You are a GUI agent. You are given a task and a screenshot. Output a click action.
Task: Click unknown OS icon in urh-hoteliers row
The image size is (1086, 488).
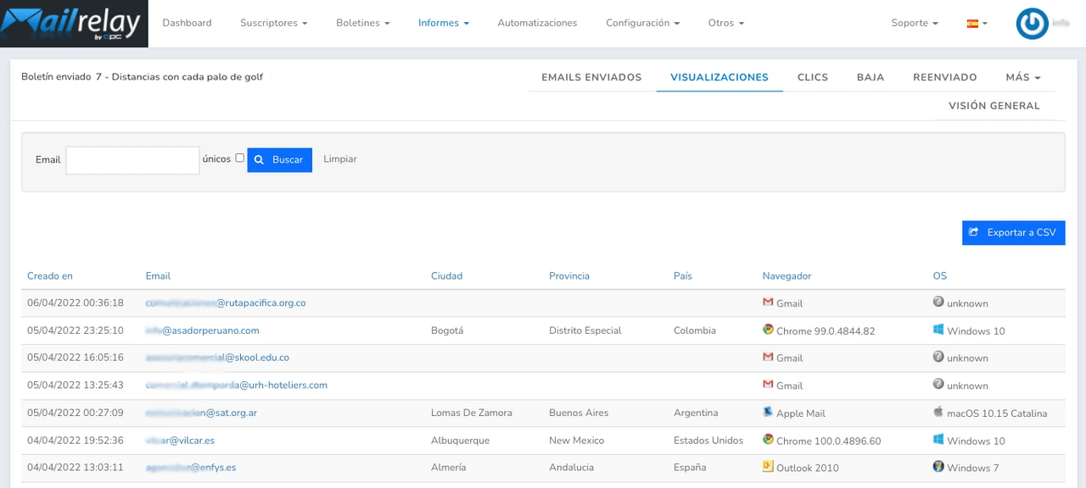[x=938, y=384]
